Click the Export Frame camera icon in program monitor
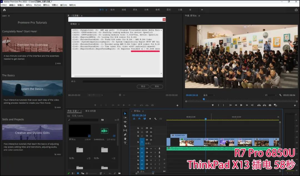This screenshot has height=176, width=300. pos(270,105)
